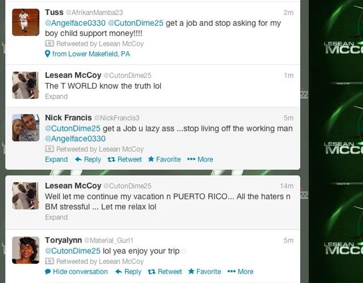Open 'from Lower Makefield, PA' location link

tap(91, 54)
